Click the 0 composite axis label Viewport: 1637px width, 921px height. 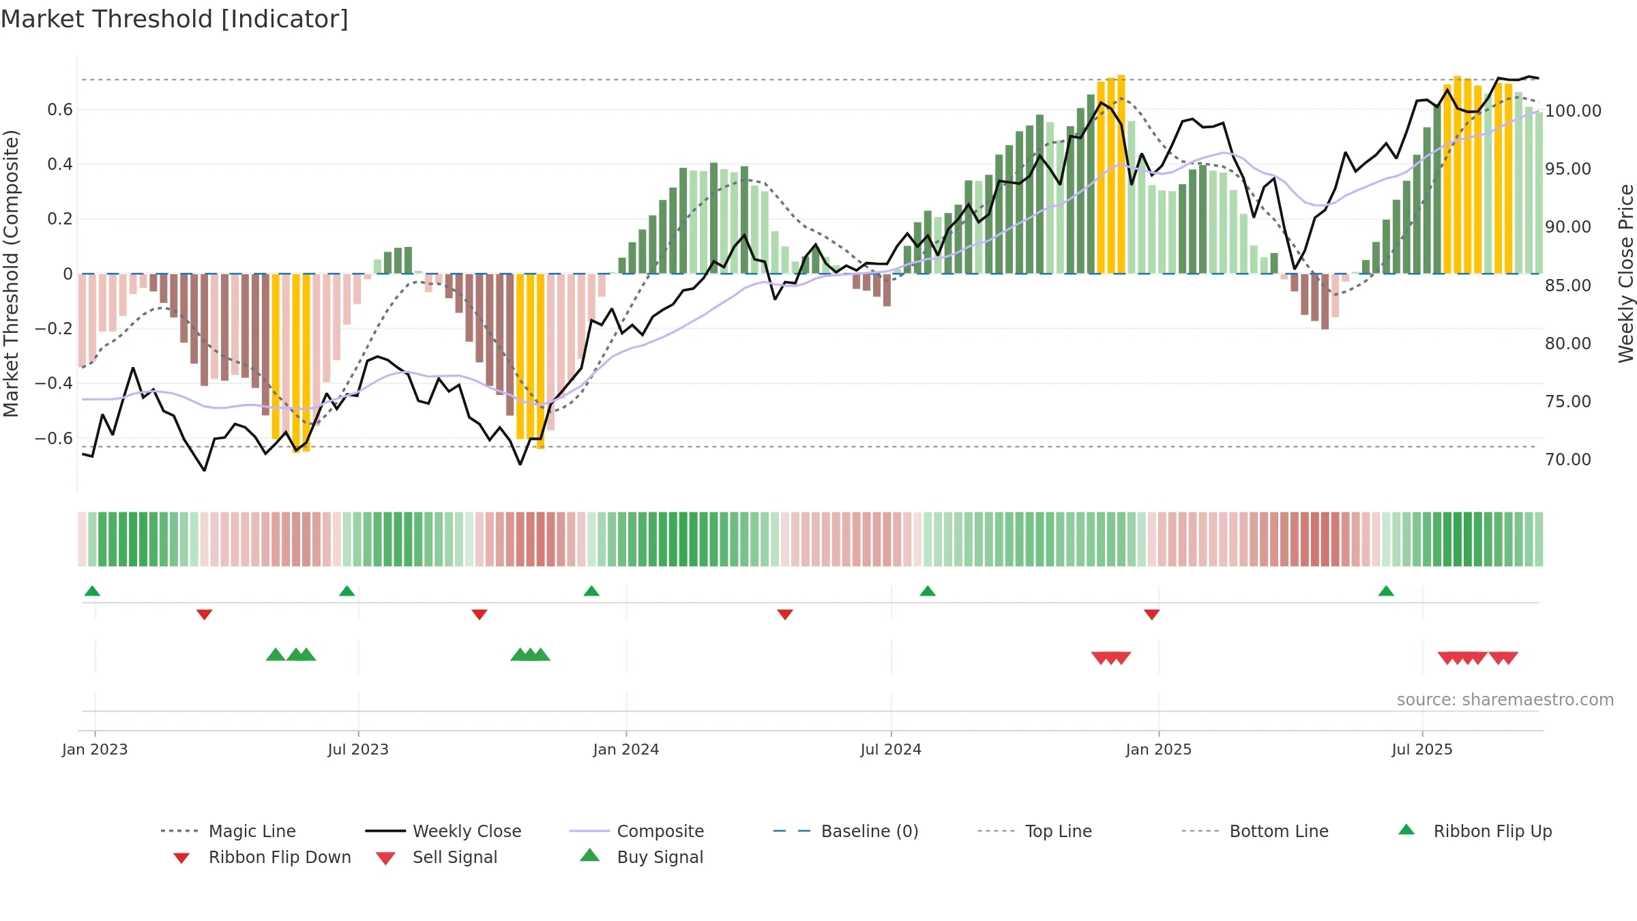68,274
